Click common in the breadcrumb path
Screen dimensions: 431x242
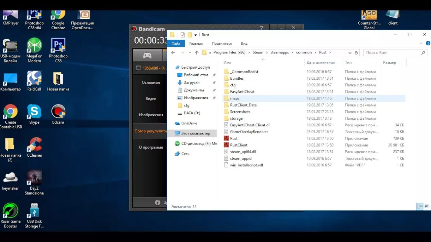pyautogui.click(x=304, y=53)
